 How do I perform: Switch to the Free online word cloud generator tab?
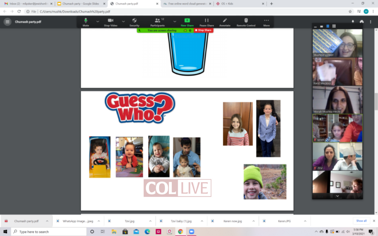point(186,3)
